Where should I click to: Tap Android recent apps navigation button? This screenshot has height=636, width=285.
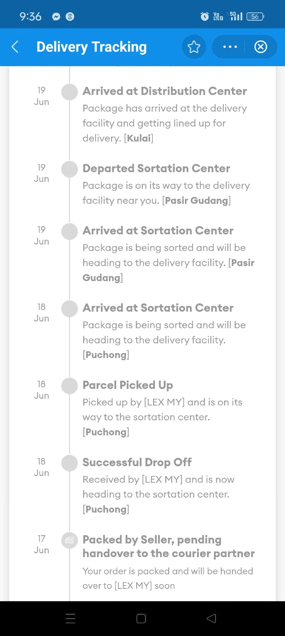pos(70,619)
